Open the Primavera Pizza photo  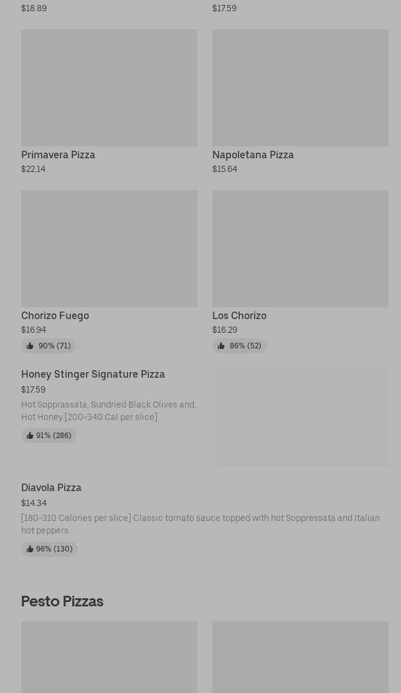(x=109, y=88)
